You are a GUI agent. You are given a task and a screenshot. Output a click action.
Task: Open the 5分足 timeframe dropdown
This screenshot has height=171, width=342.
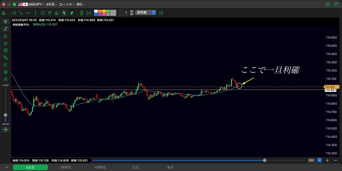tap(52, 5)
